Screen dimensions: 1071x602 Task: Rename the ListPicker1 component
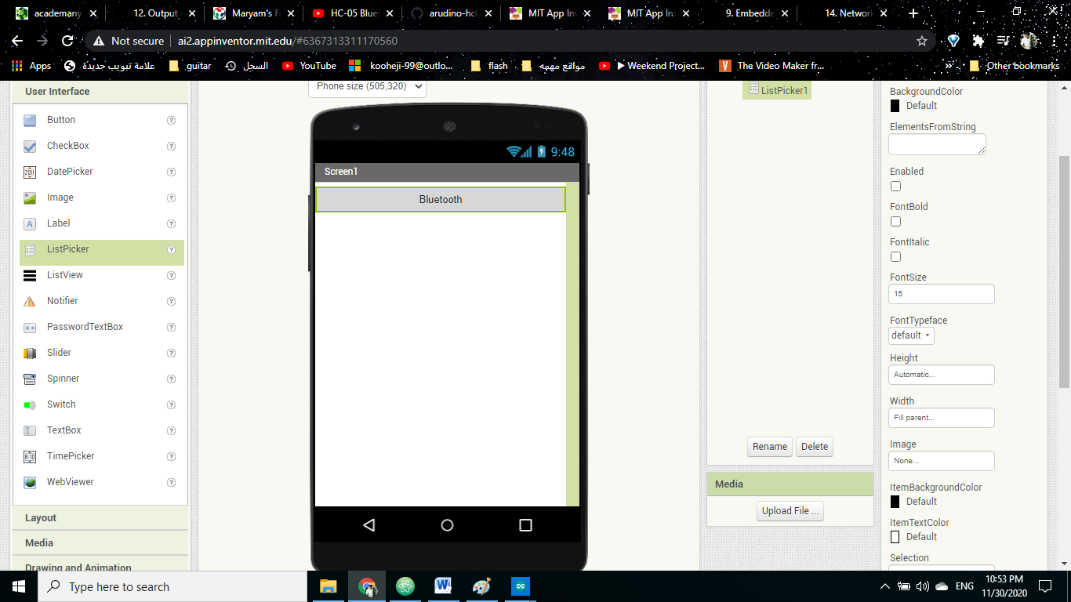[769, 446]
